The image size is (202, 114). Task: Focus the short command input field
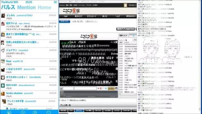point(68,88)
